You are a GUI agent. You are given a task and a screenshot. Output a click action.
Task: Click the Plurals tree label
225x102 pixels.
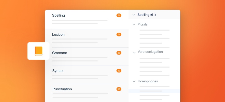pos(142,24)
